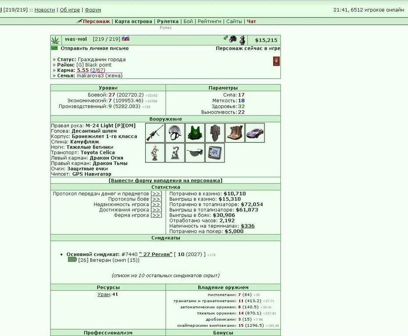Click Персонаж сейчас в игре text

248,48
